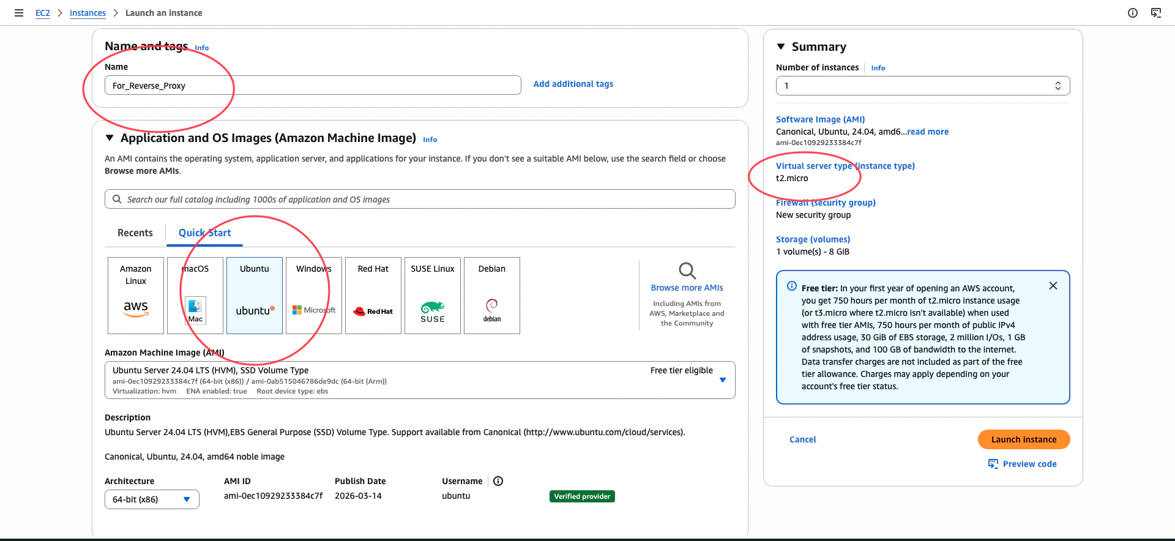Open the Amazon Machine Image dropdown
Image resolution: width=1175 pixels, height=541 pixels.
[x=420, y=380]
